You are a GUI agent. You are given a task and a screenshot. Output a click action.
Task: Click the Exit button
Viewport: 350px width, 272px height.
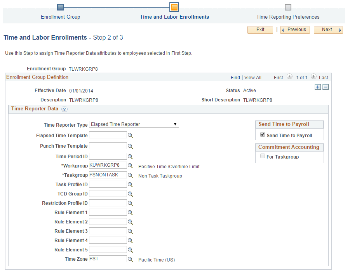click(x=260, y=30)
